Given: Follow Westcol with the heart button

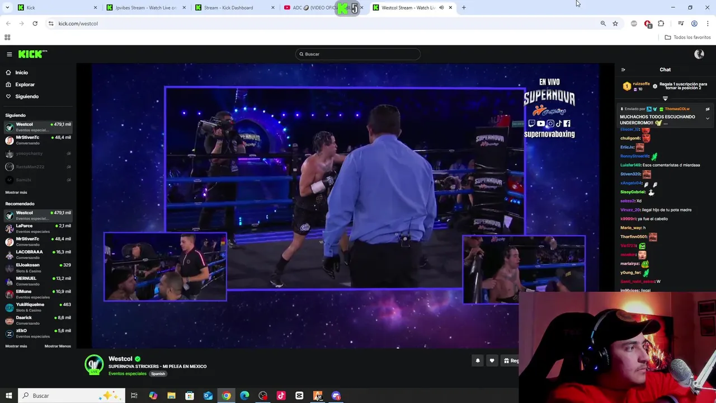Looking at the screenshot, I should point(492,361).
